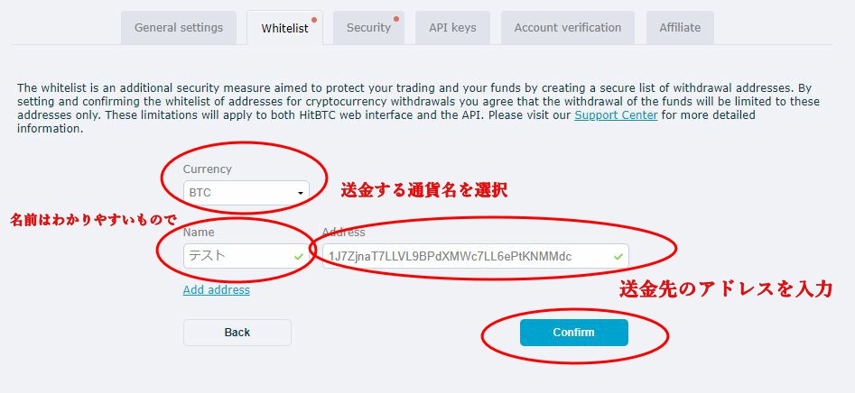Open the Account verification tab
Viewport: 855px width, 393px height.
[568, 28]
